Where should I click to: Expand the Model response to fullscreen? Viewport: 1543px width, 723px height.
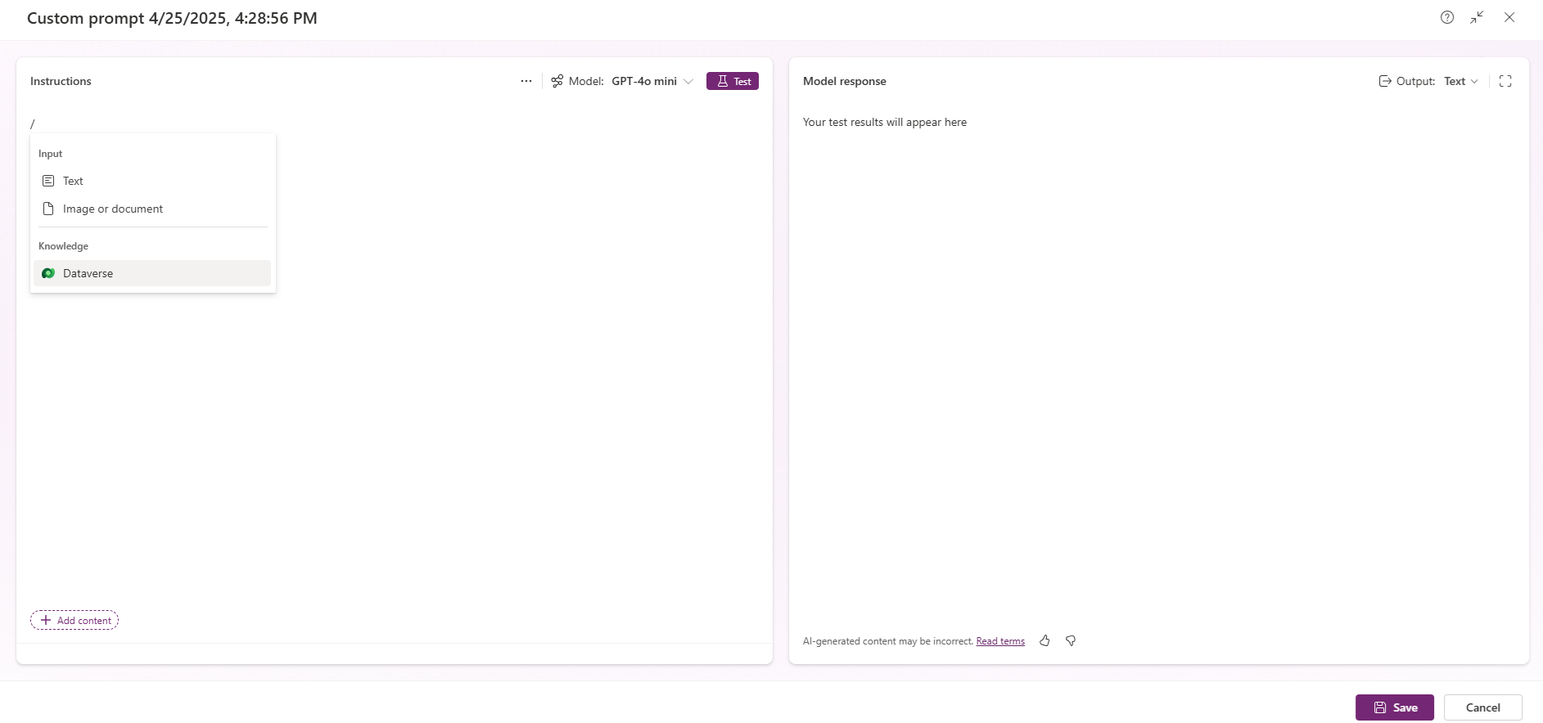pos(1505,81)
